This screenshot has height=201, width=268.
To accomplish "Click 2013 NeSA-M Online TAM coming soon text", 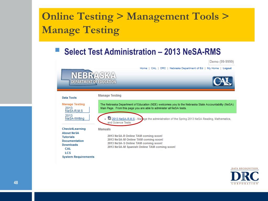I will point(135,139).
